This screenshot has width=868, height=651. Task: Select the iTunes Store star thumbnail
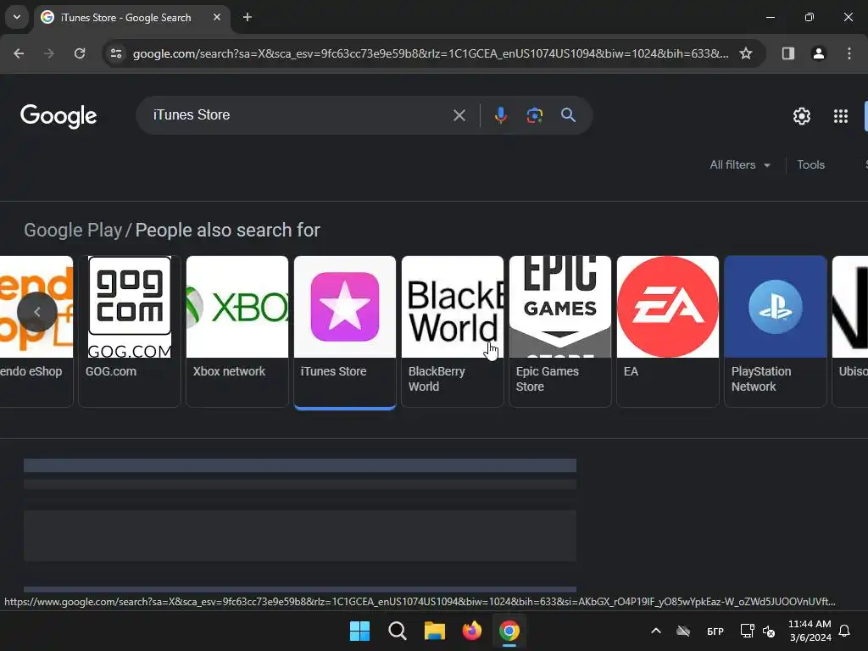tap(345, 307)
